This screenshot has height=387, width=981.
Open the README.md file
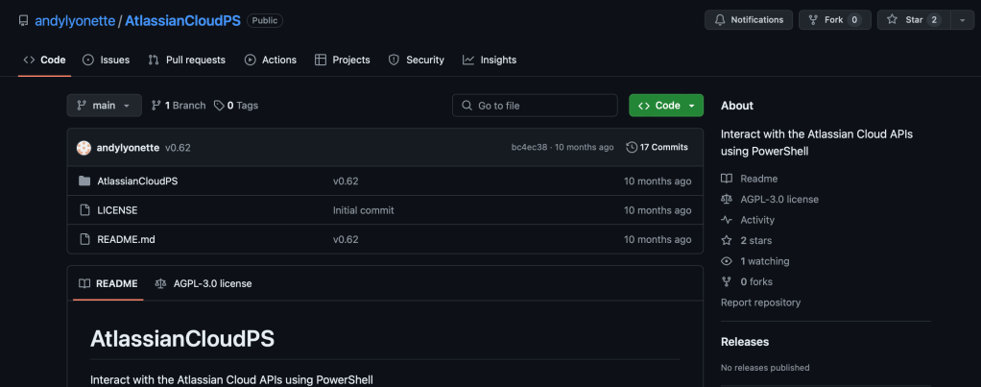(126, 239)
